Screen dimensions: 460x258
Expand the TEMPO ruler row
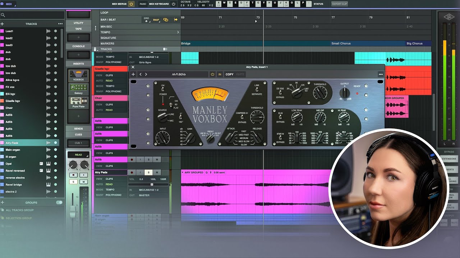click(x=178, y=32)
